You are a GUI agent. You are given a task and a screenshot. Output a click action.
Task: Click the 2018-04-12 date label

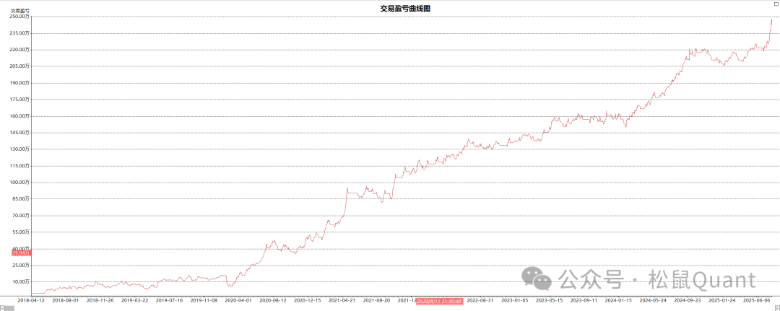coord(31,299)
